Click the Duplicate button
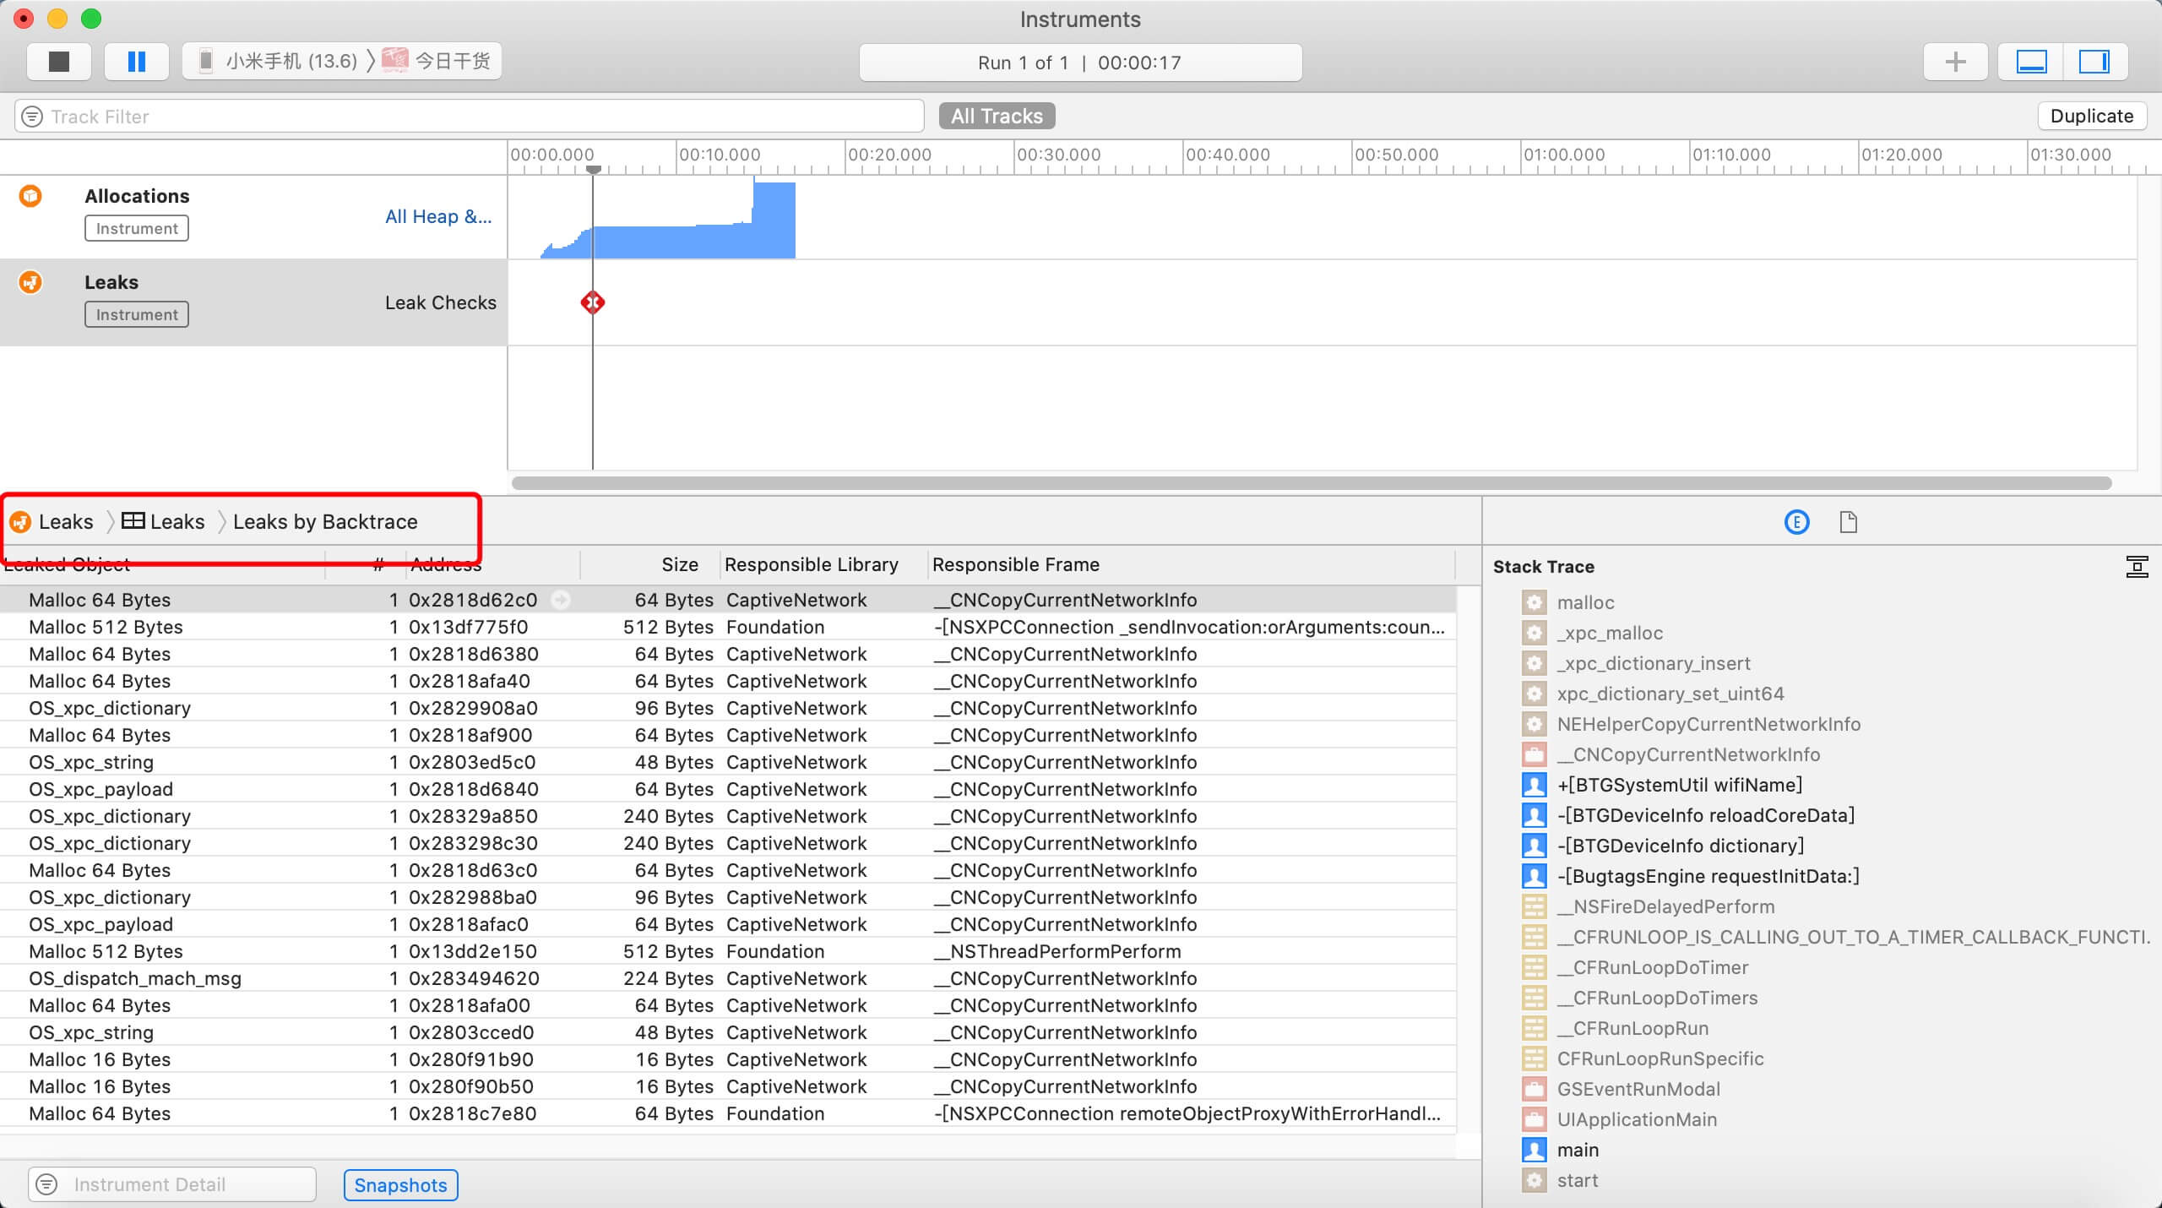 (2091, 116)
